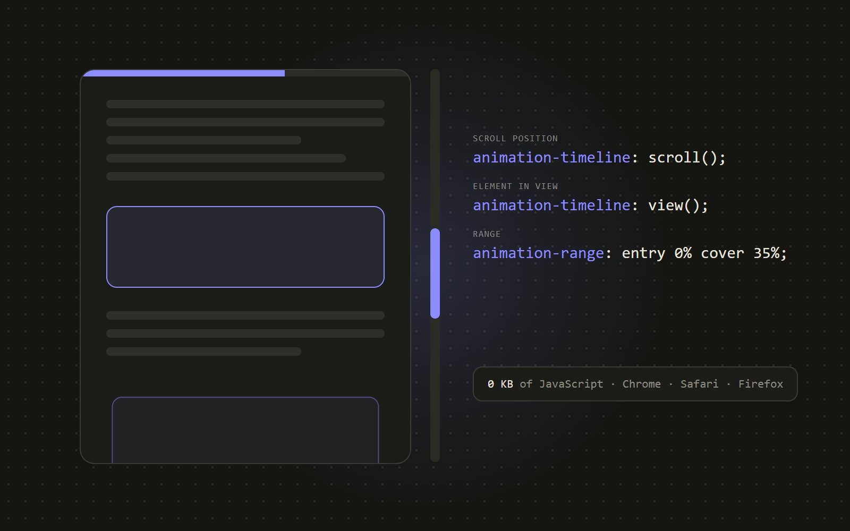Click the 'animation-timeline: view();' code line

tap(591, 205)
